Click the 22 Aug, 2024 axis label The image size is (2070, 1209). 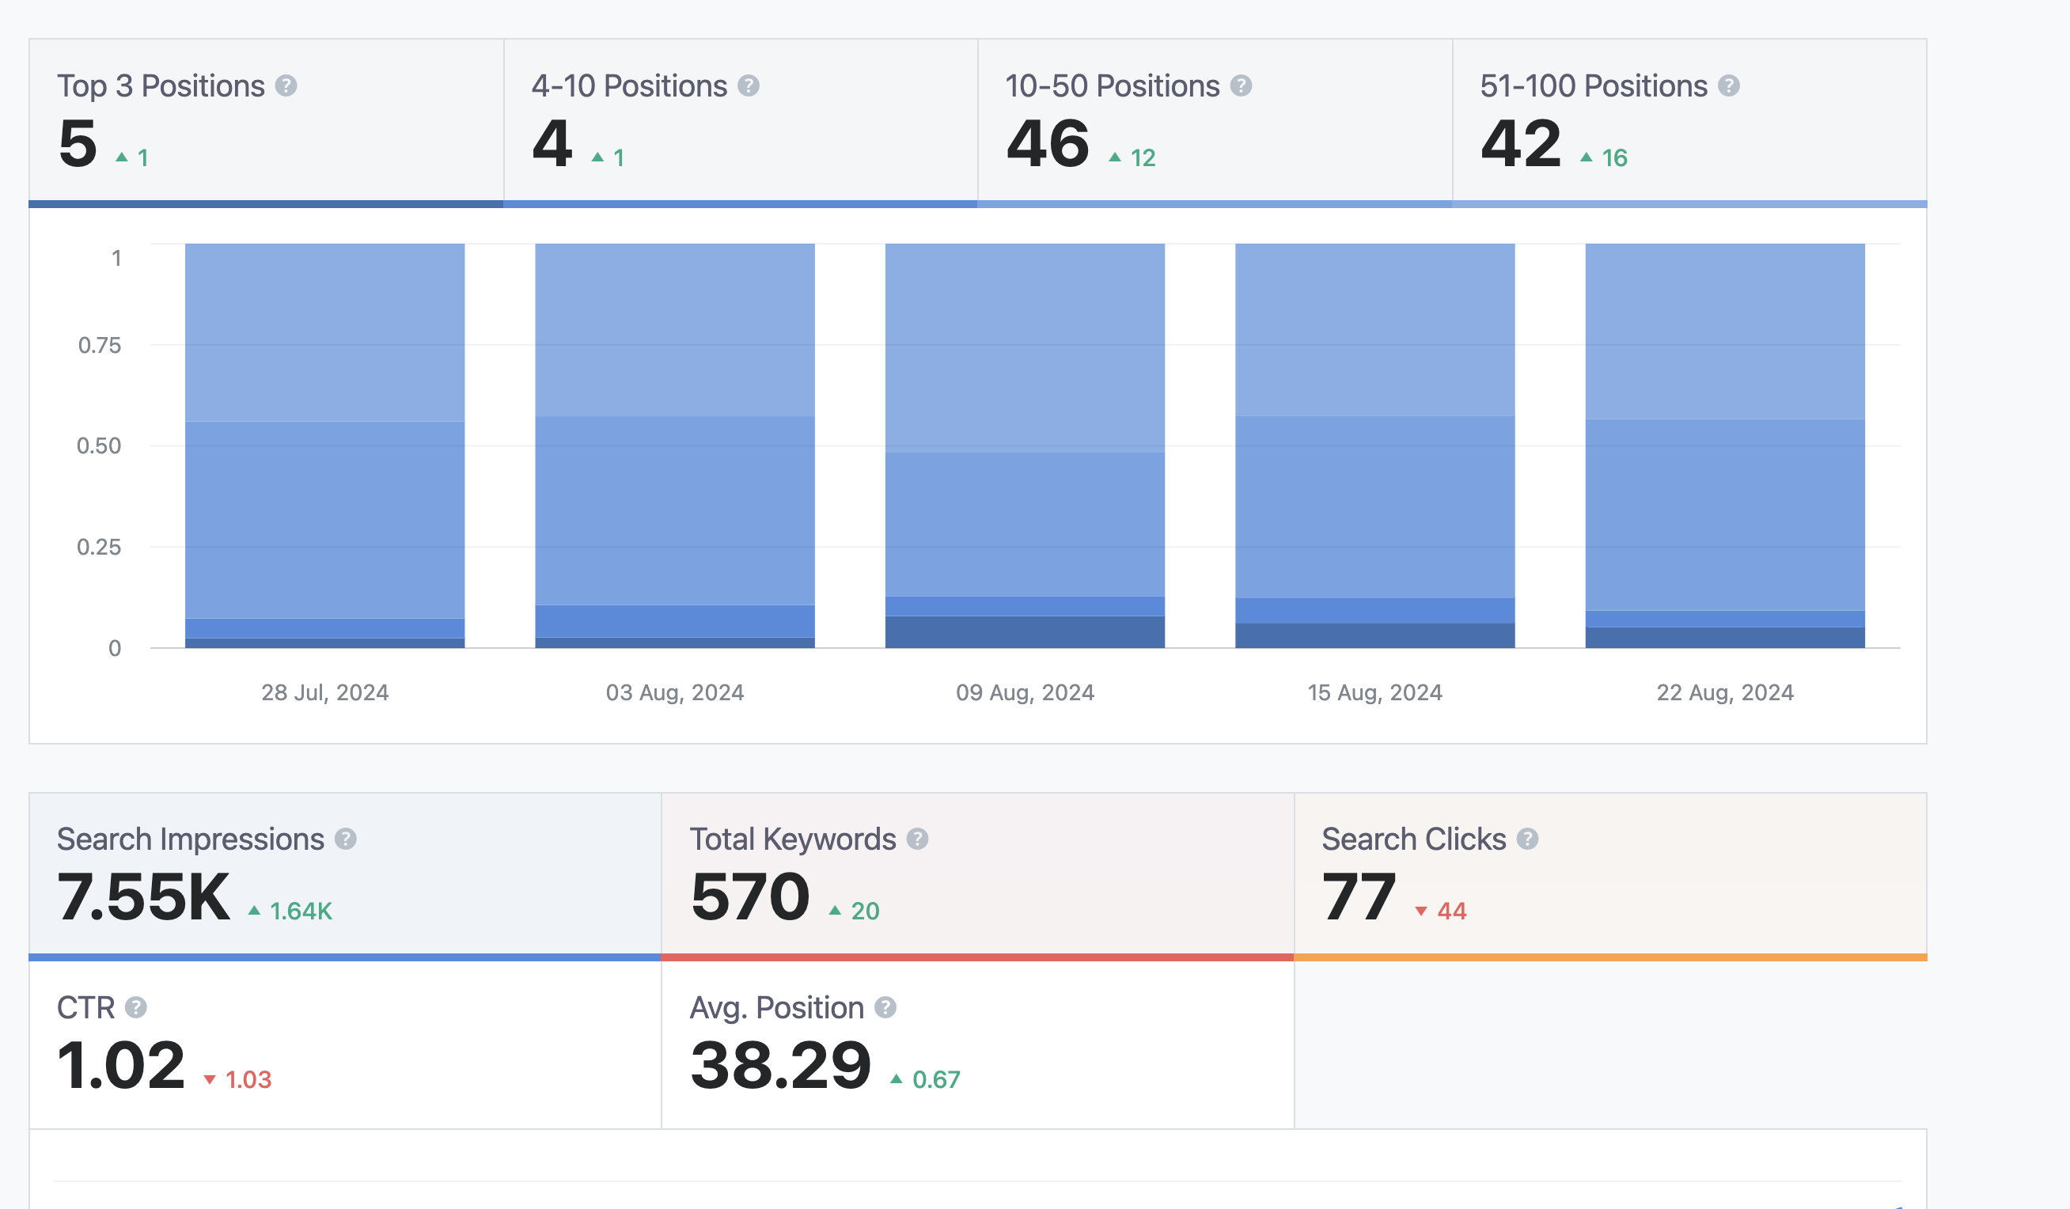[x=1725, y=692]
